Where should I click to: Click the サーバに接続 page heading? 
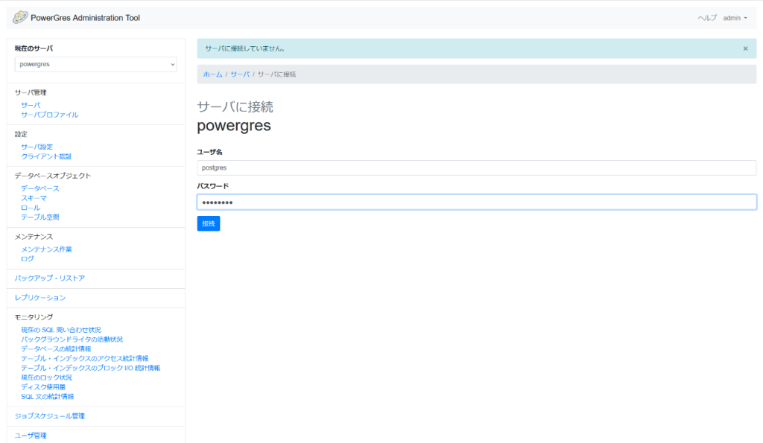click(235, 107)
